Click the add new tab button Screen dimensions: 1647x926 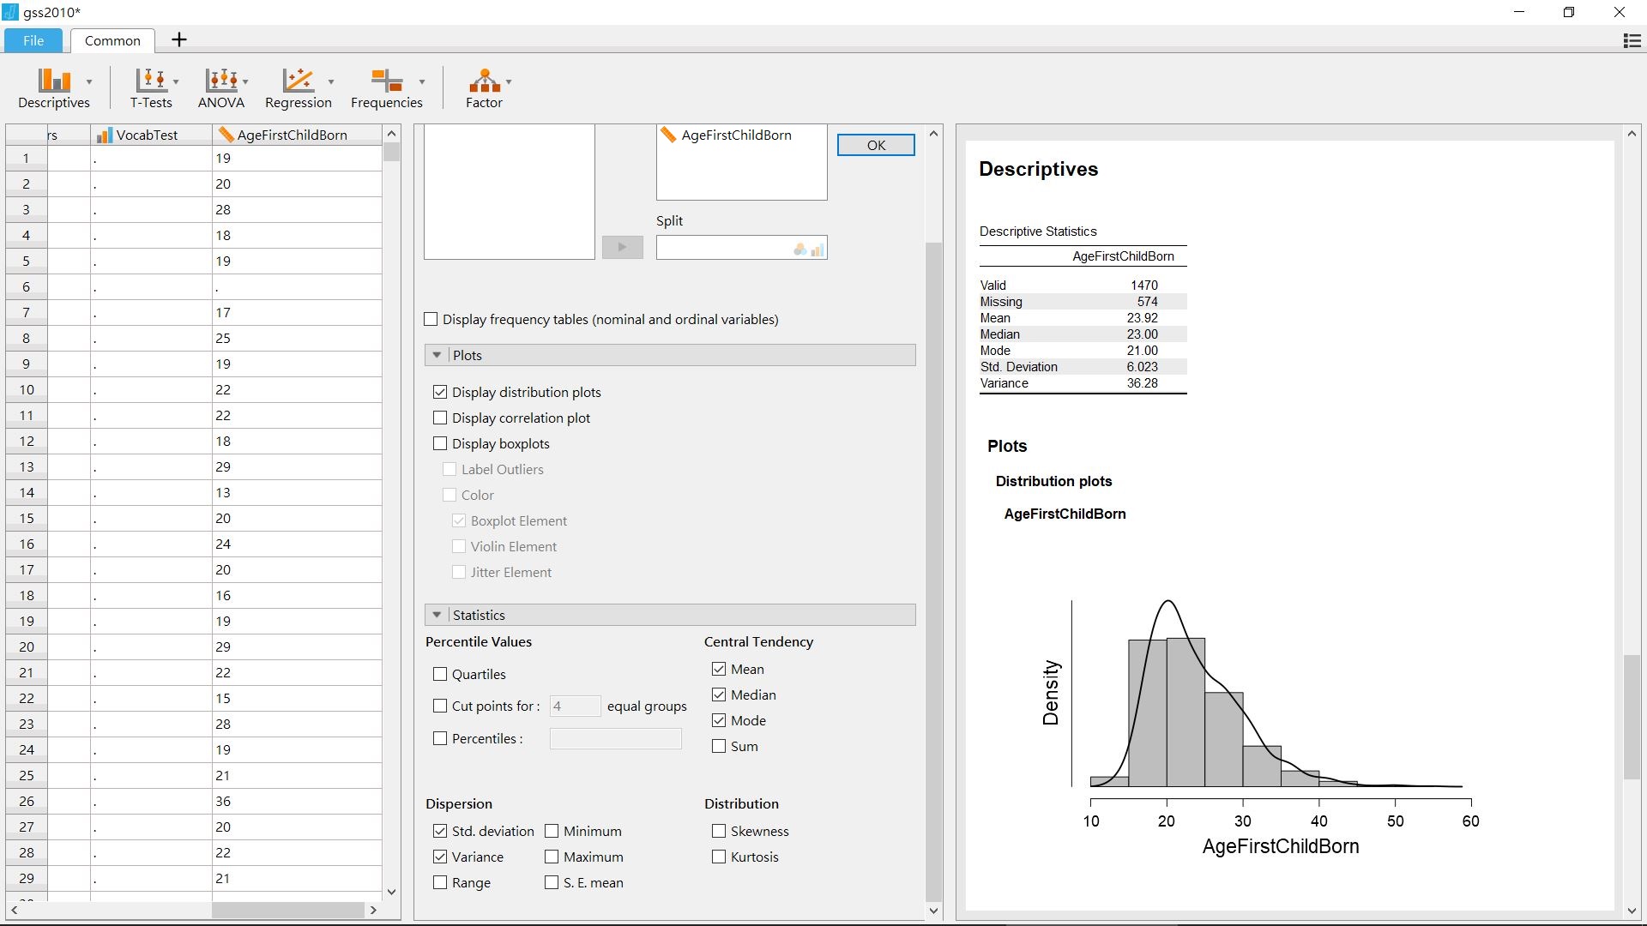click(178, 39)
